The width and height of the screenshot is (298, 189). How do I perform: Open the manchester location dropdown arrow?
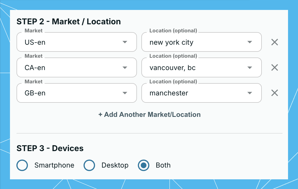[249, 93]
